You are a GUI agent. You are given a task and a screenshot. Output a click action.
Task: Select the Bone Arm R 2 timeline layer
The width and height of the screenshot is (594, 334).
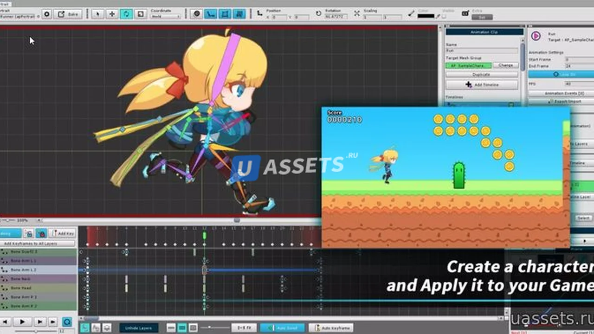tap(39, 306)
